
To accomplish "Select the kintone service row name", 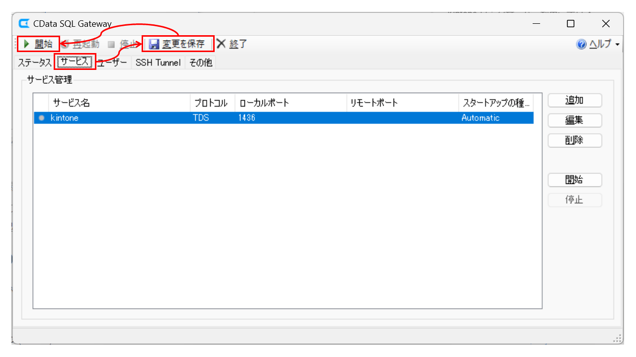I will click(x=65, y=118).
